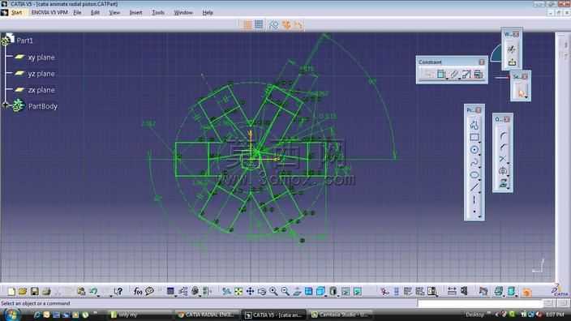
Task: Select the Rectangle sketch tool
Action: [474, 137]
